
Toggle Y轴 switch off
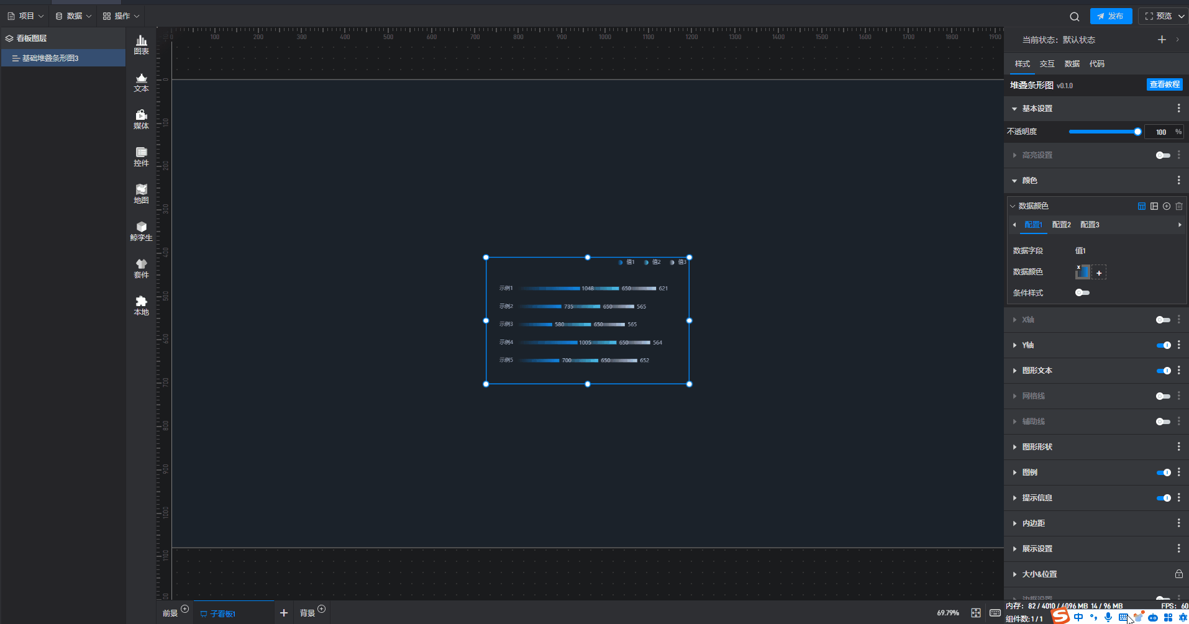pos(1163,345)
